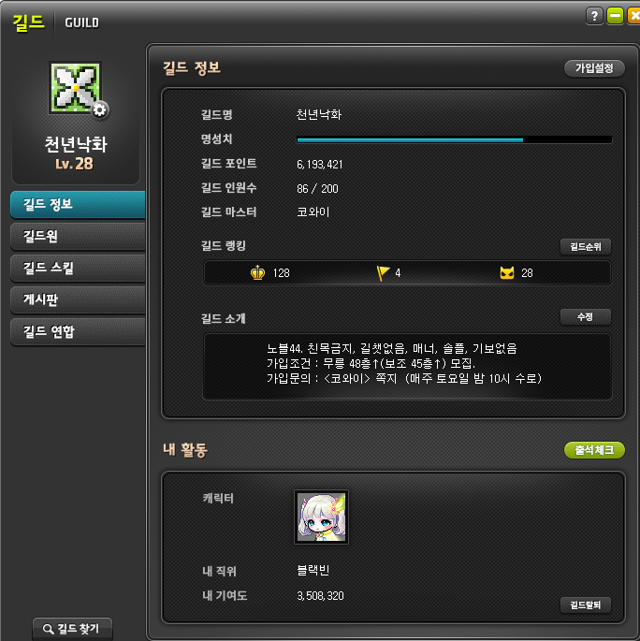The height and width of the screenshot is (641, 640).
Task: Open the 길드원 tab
Action: click(78, 236)
